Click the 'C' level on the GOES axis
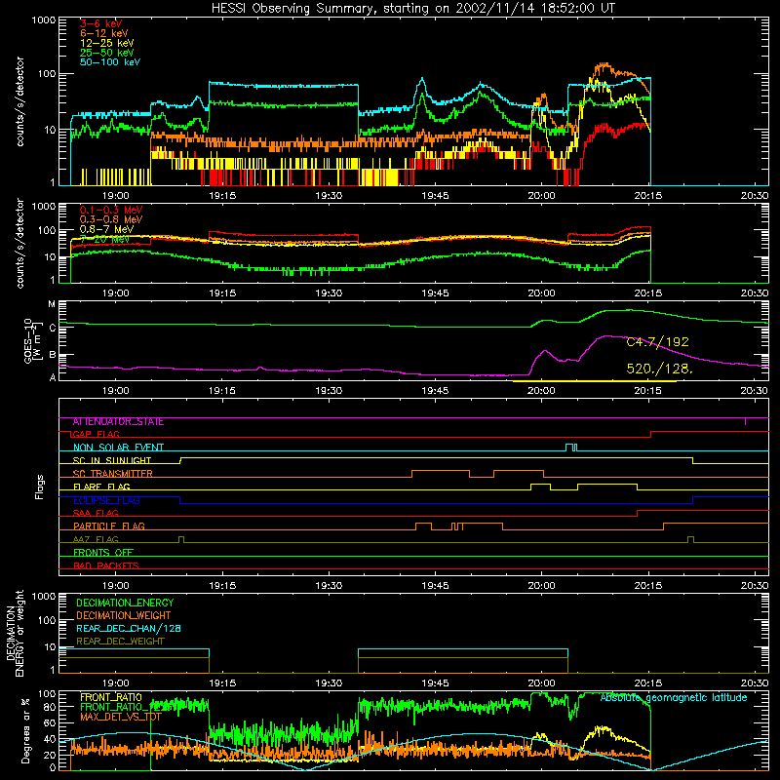 coord(53,328)
